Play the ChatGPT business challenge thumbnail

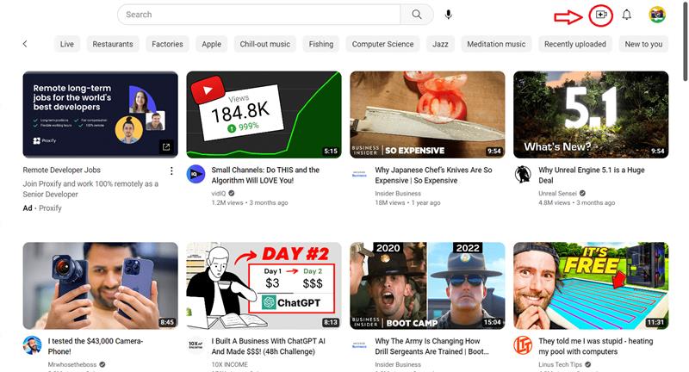click(264, 285)
